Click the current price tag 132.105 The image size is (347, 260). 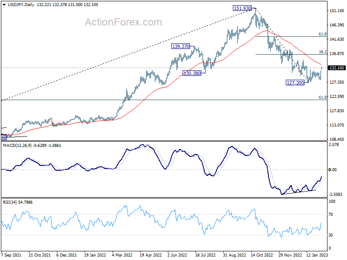point(337,68)
